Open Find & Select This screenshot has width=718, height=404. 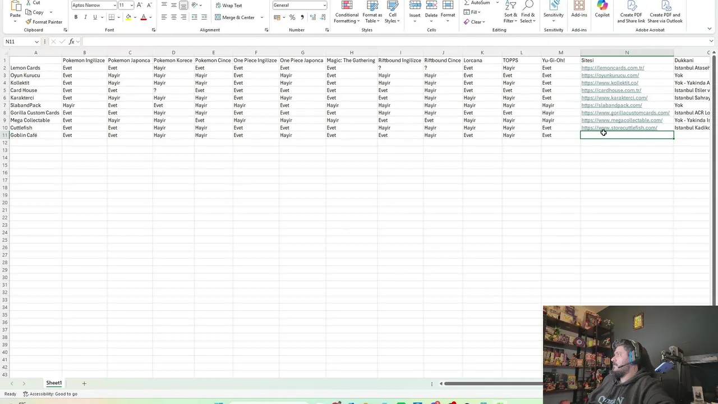tap(528, 12)
